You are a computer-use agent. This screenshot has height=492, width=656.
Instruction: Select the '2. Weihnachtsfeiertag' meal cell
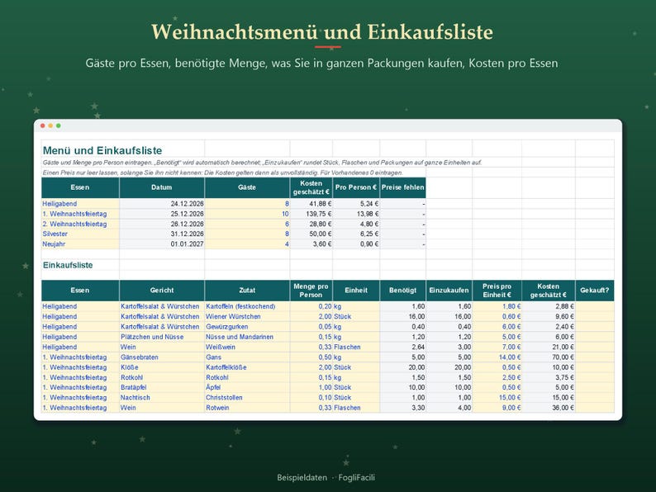coord(80,224)
